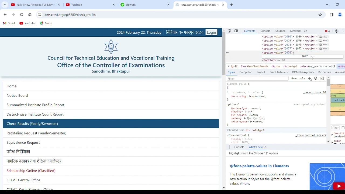Open Retotaling Request (Yearly/Semester)
This screenshot has width=345, height=194.
pyautogui.click(x=111, y=133)
